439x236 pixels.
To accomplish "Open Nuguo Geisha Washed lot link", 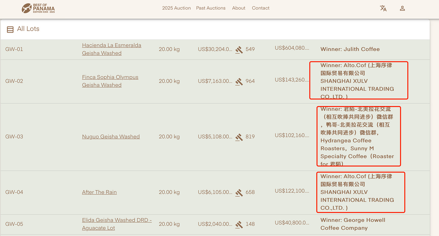I will [111, 136].
